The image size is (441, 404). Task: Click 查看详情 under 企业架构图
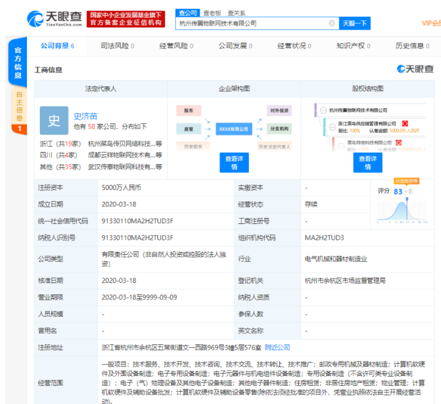point(234,163)
